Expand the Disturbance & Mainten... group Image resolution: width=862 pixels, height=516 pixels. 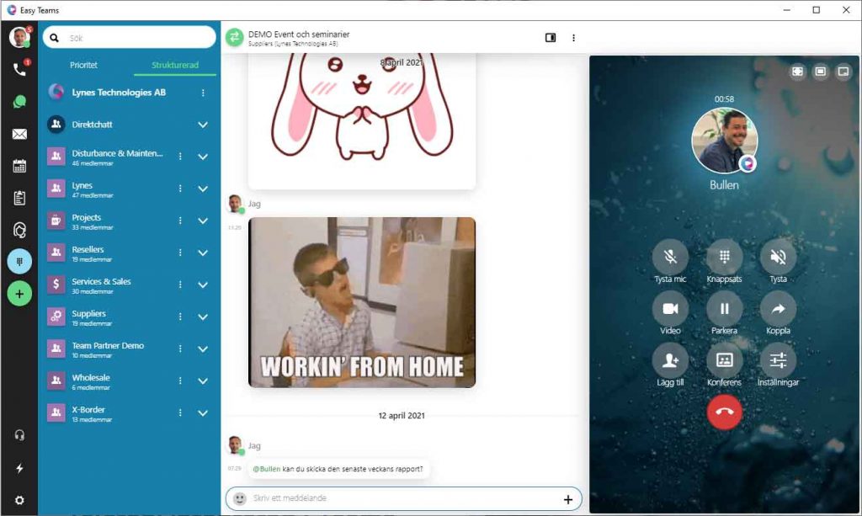pos(203,157)
